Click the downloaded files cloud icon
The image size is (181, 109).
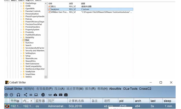point(55,95)
